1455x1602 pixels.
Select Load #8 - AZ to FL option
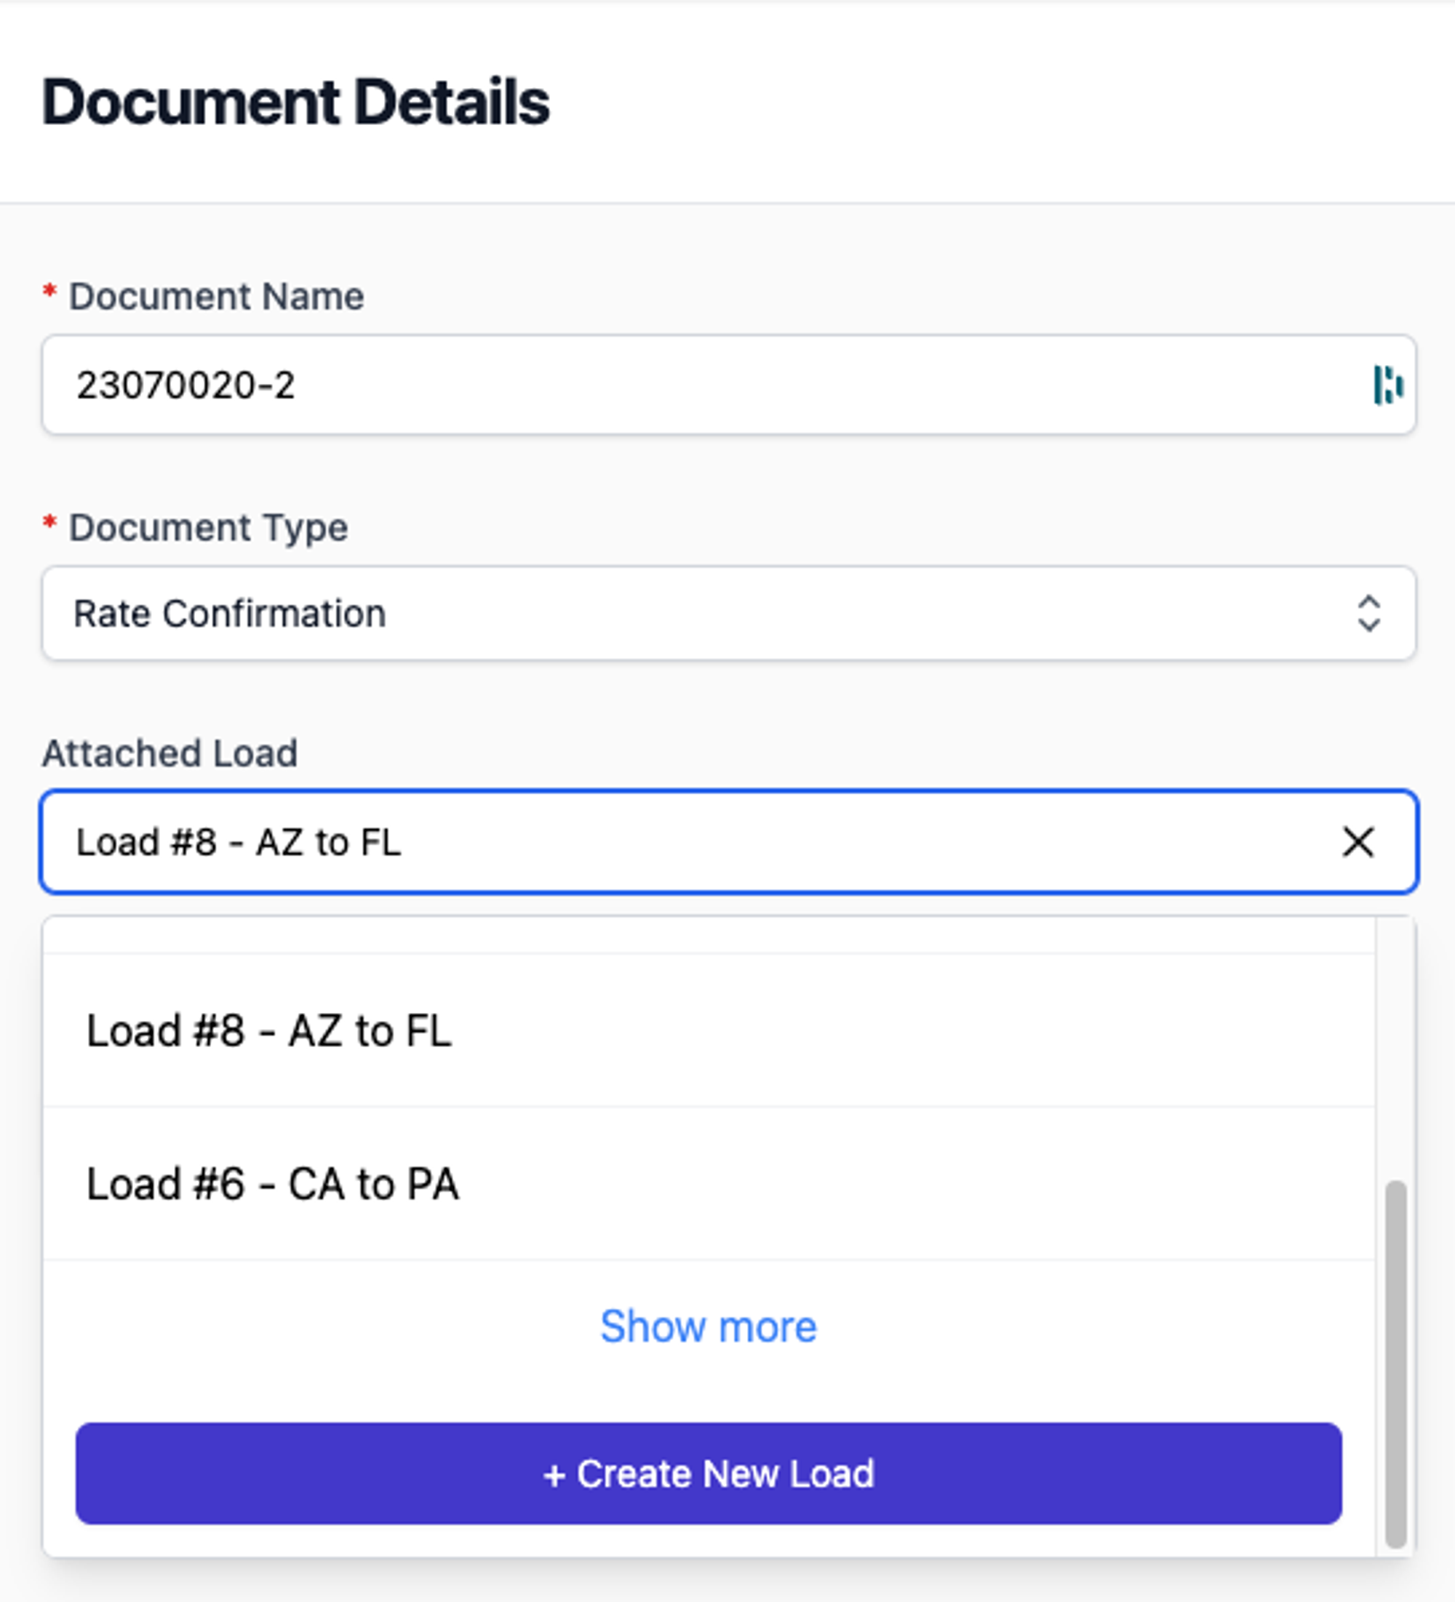[x=709, y=1030]
